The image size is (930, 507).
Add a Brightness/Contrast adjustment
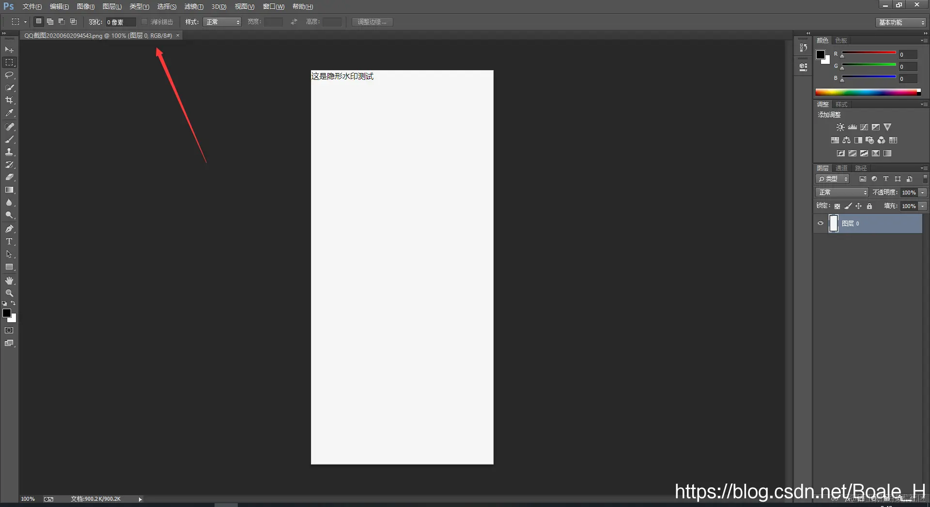click(x=840, y=127)
